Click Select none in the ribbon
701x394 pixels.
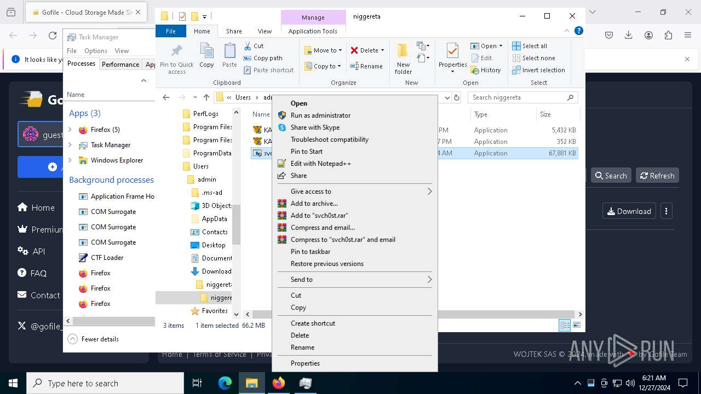tap(533, 58)
